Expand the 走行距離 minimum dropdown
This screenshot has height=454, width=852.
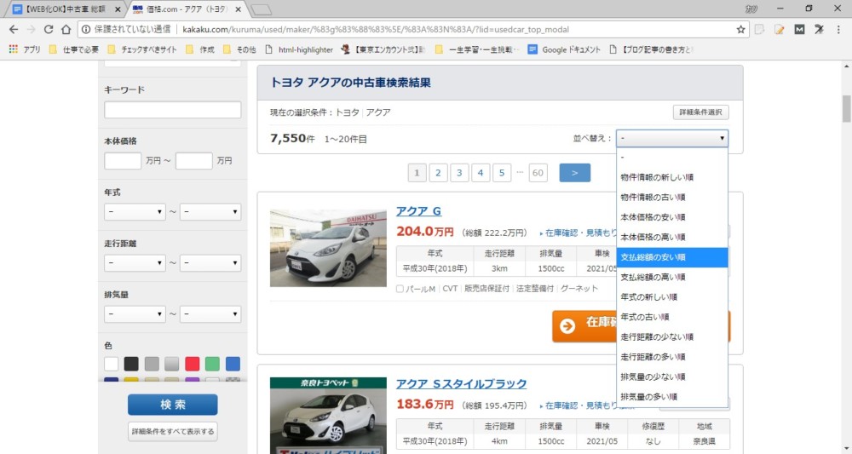pyautogui.click(x=135, y=263)
